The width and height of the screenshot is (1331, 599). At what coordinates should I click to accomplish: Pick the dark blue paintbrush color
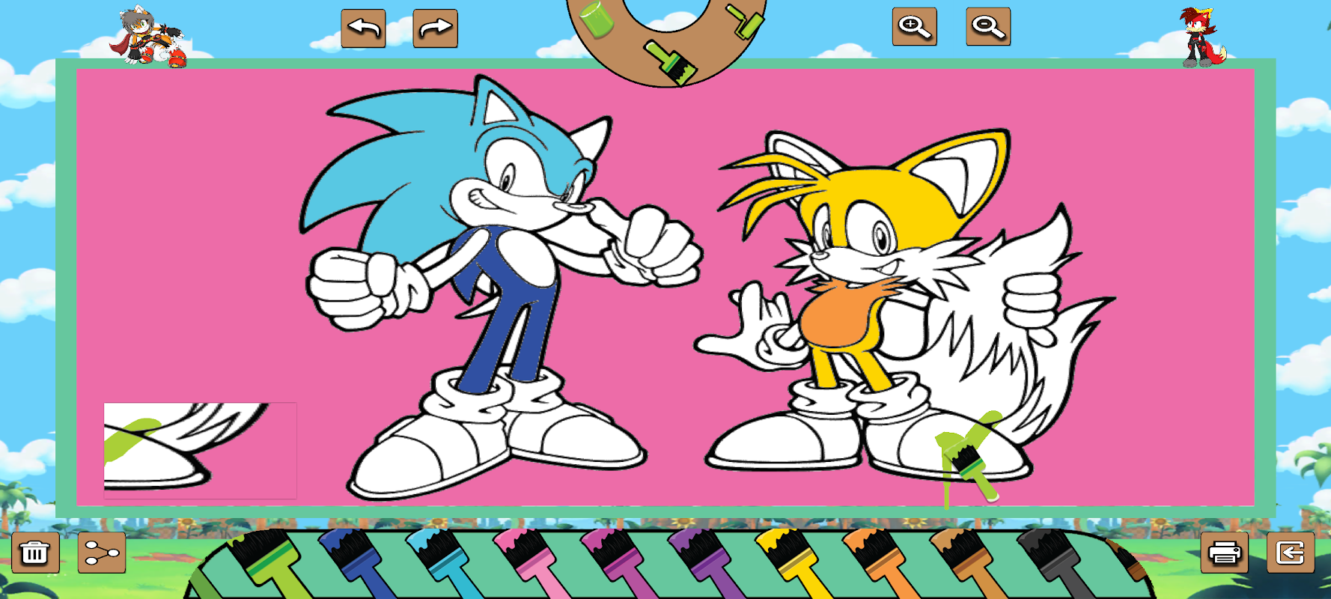[x=358, y=564]
